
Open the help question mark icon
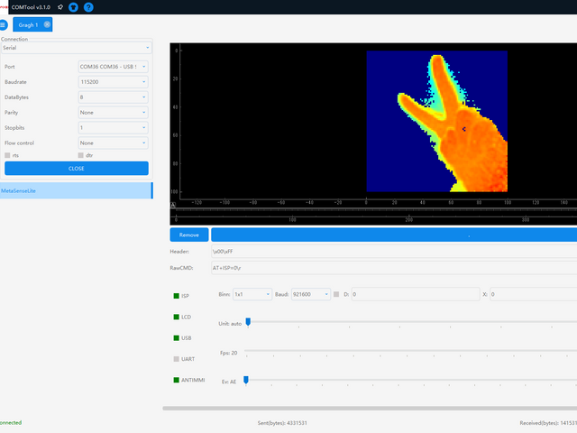[x=87, y=7]
